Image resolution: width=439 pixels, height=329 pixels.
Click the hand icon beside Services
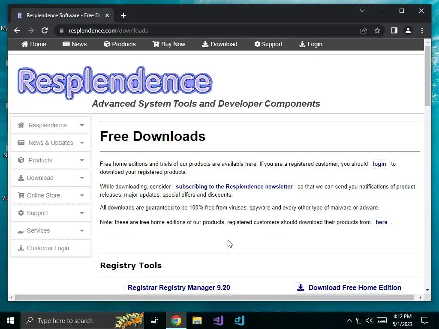(x=21, y=231)
